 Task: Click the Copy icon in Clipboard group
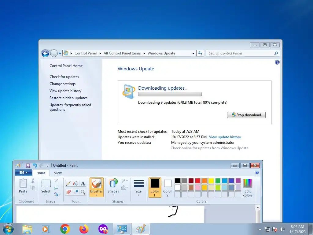coord(33,188)
